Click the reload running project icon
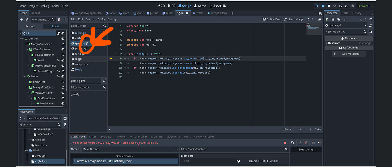 [x=317, y=6]
